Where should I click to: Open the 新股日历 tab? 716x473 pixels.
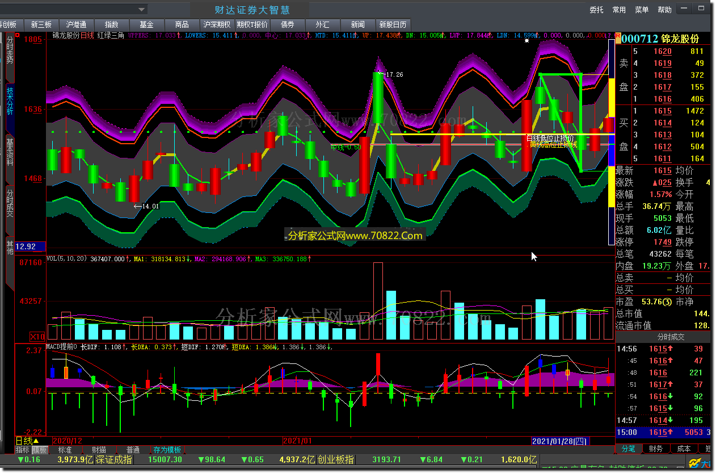pos(393,25)
